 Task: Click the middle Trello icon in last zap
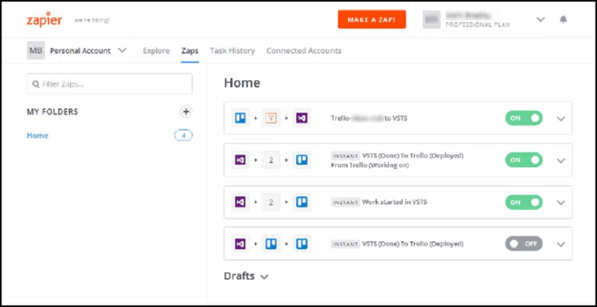pyautogui.click(x=271, y=244)
